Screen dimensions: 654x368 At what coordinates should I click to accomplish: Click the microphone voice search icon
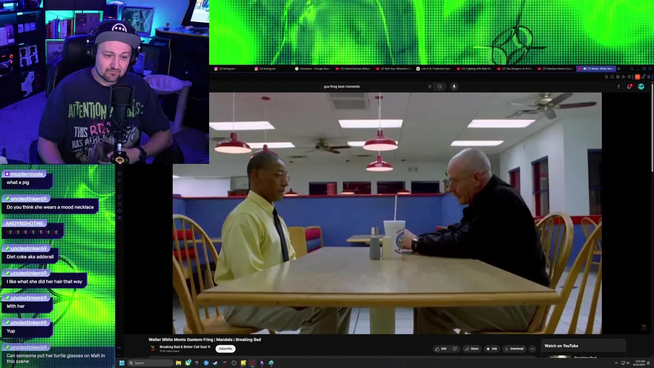tap(454, 86)
